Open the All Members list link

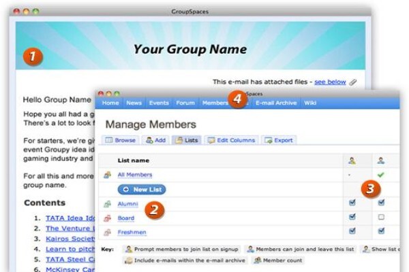135,175
